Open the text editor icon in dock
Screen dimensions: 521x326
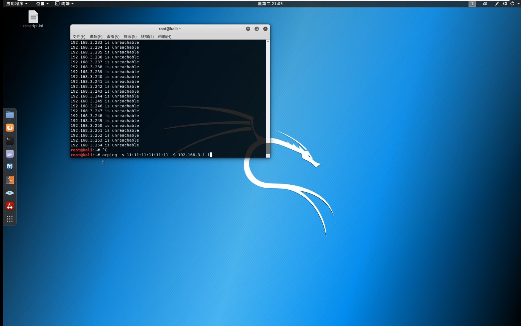point(10,154)
